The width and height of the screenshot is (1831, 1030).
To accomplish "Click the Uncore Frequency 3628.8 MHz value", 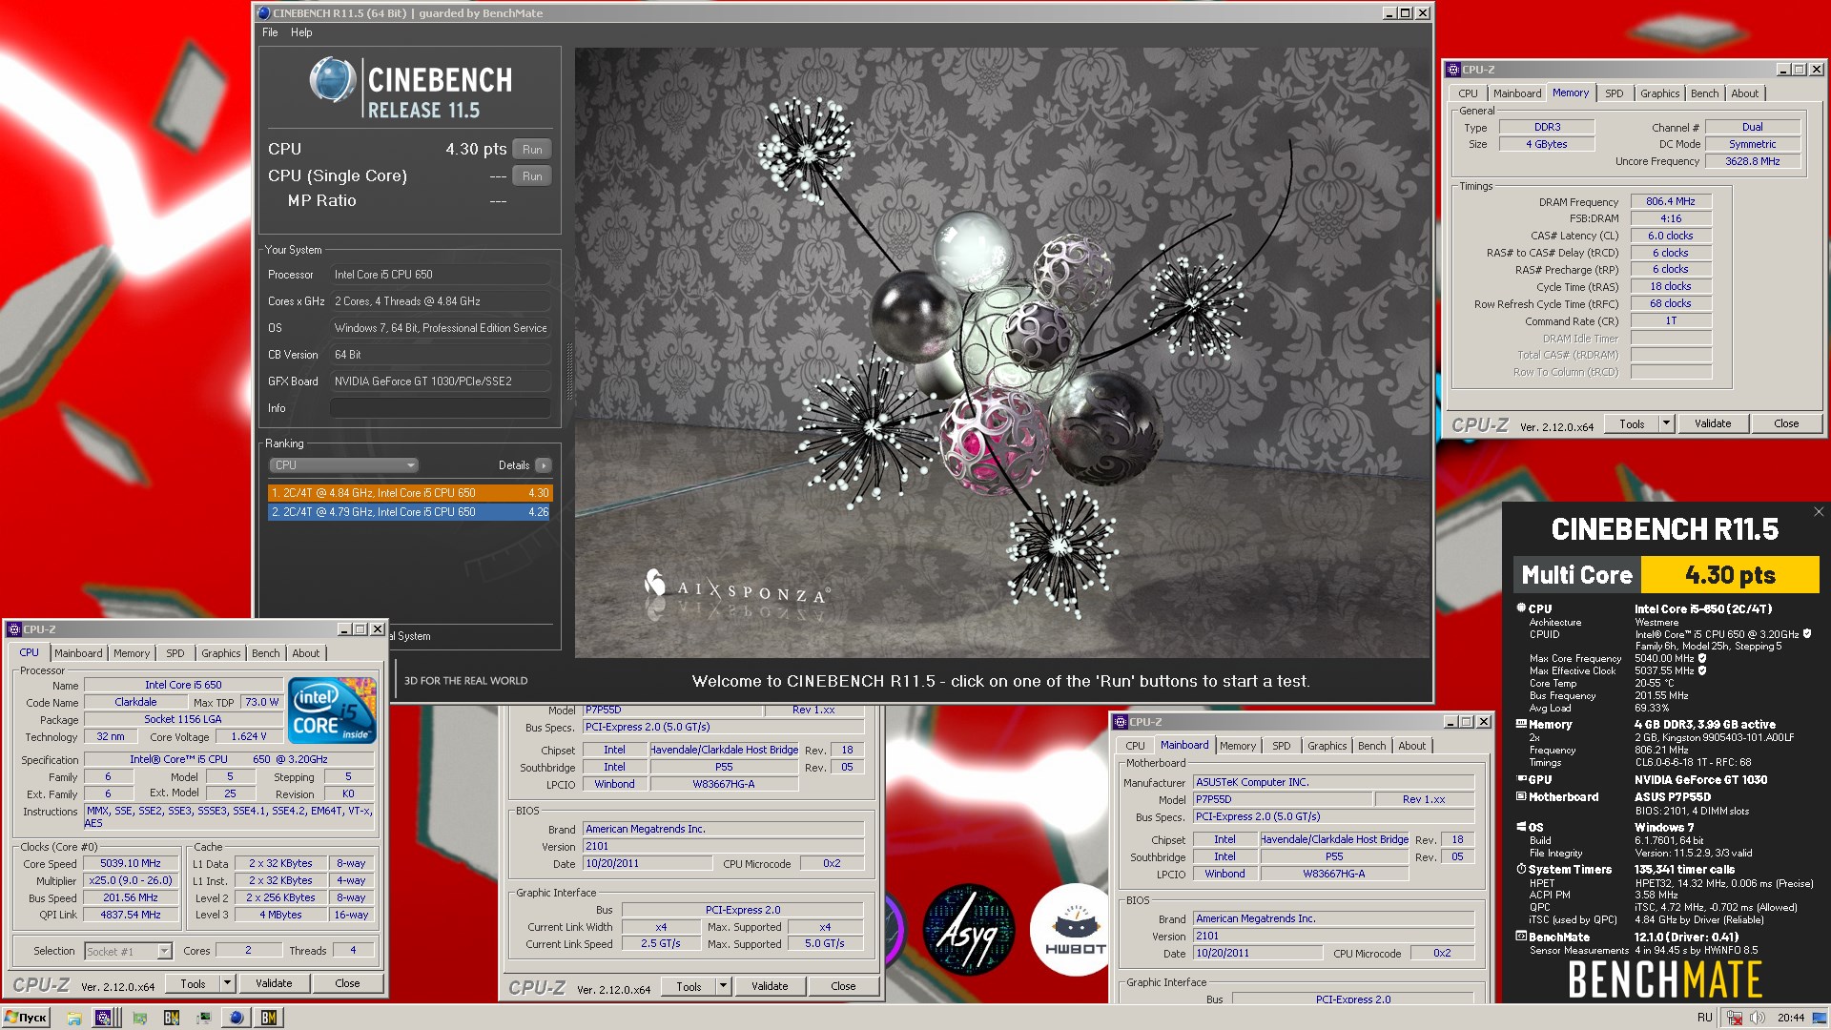I will pyautogui.click(x=1753, y=161).
